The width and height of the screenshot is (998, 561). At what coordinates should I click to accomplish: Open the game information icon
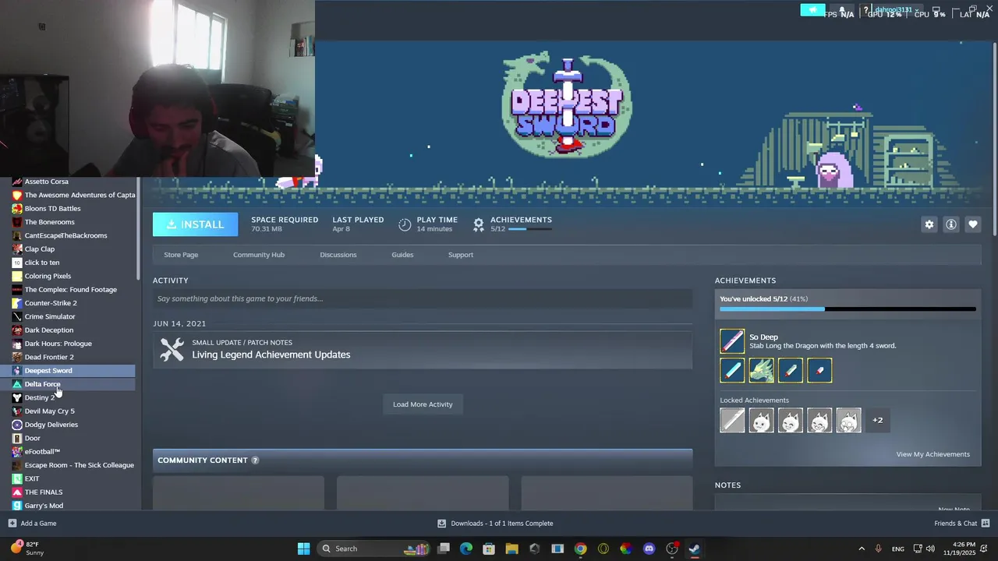tap(951, 224)
